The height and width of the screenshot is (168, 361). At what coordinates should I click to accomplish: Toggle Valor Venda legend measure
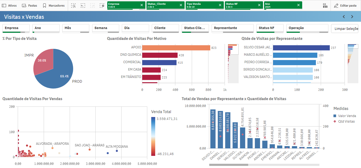coord(345,116)
